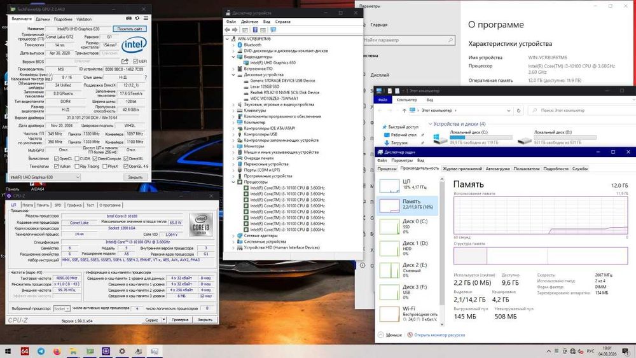Open the GPU-Z hamburger menu

point(146,18)
